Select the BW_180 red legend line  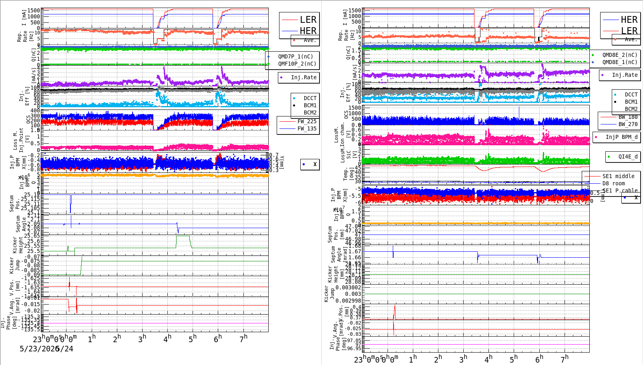point(609,117)
